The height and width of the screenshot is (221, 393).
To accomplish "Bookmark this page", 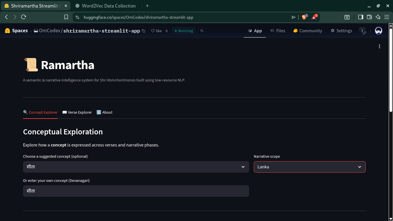I will (x=66, y=17).
